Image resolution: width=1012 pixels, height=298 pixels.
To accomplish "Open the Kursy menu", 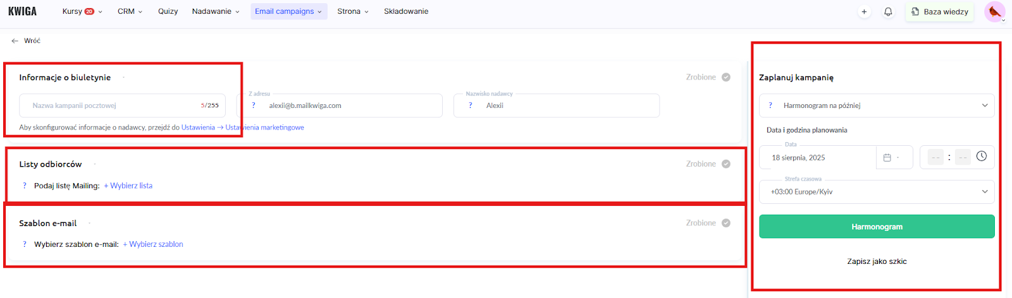I will 82,11.
